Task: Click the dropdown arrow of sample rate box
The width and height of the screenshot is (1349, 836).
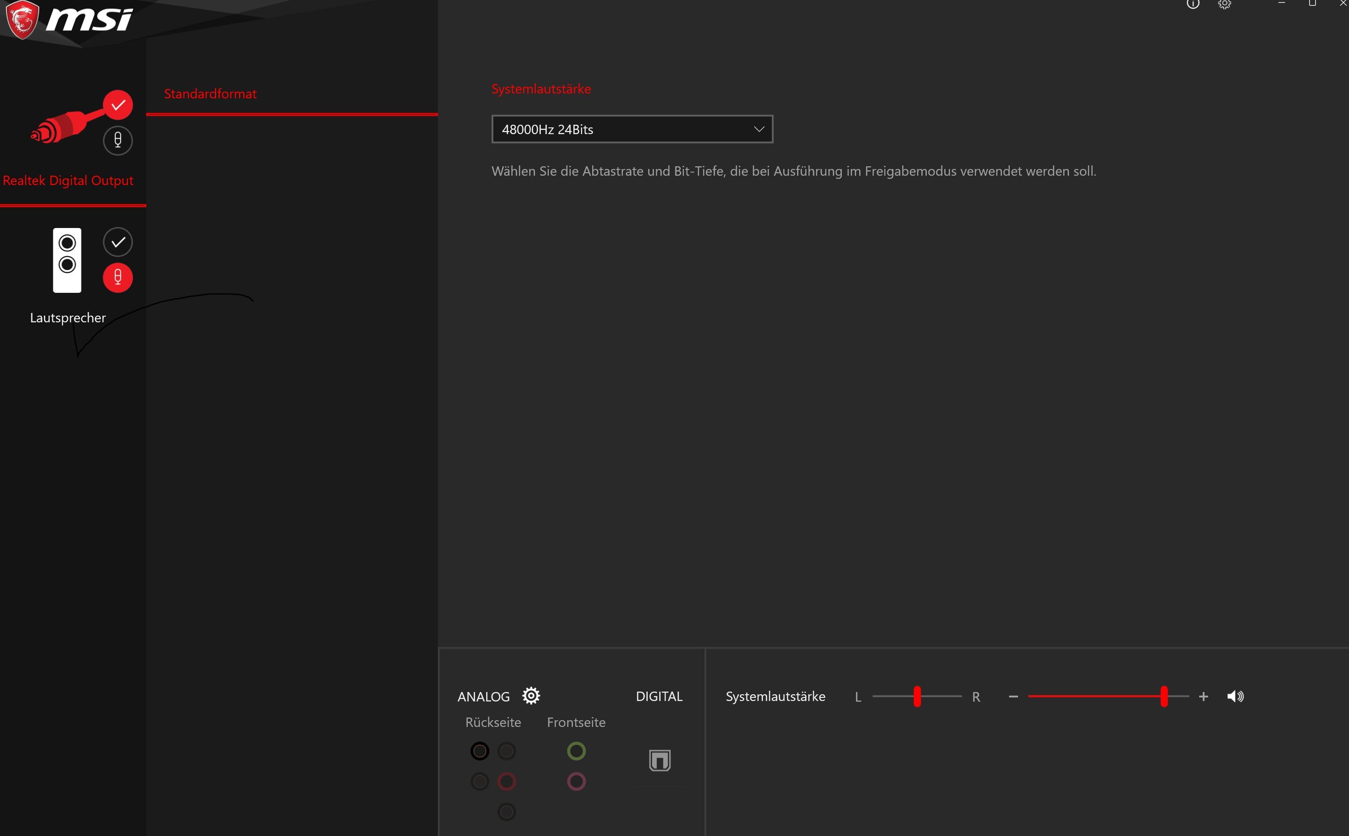Action: click(x=759, y=129)
